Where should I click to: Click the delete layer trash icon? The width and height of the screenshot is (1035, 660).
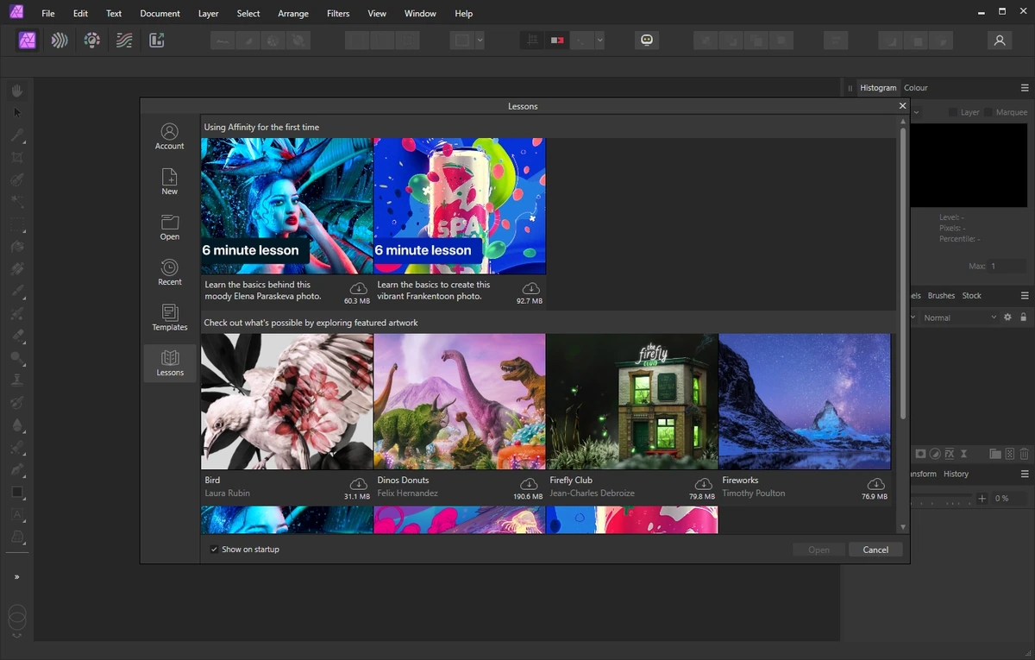(1024, 454)
